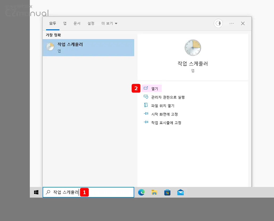Image resolution: width=274 pixels, height=221 pixels.
Task: Click the 가장 정확 heading
Action: tap(53, 35)
